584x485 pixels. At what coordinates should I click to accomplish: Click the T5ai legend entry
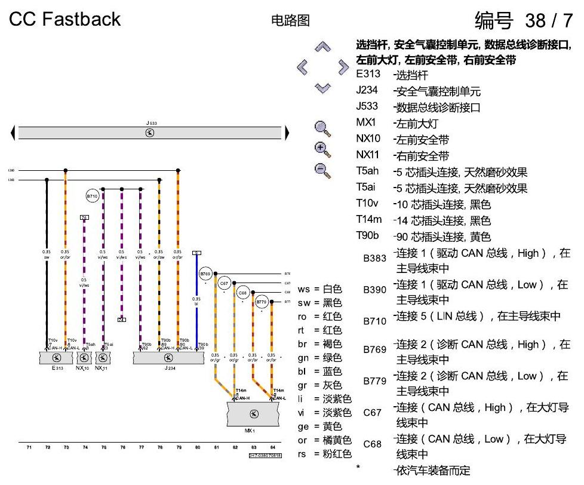pyautogui.click(x=442, y=188)
